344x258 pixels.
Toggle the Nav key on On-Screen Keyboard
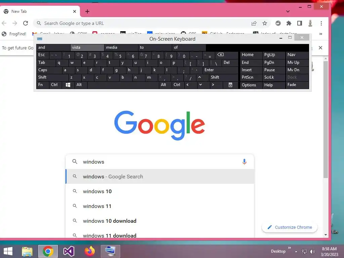coord(297,55)
